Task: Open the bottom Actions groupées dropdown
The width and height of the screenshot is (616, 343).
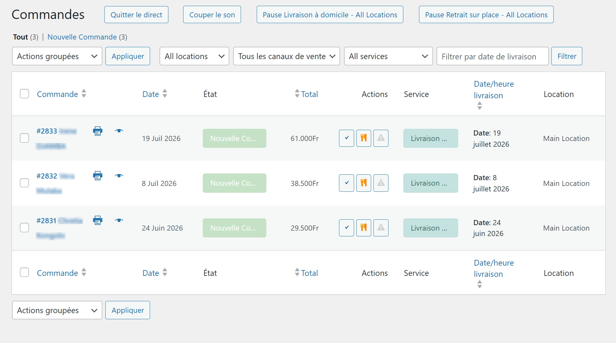Action: [x=57, y=310]
